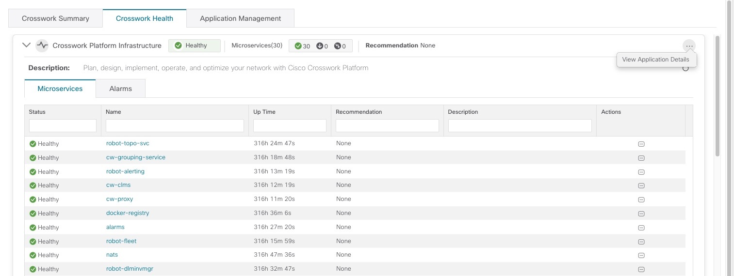Click the Healthy status badge in header
The image size is (734, 276).
tap(195, 46)
